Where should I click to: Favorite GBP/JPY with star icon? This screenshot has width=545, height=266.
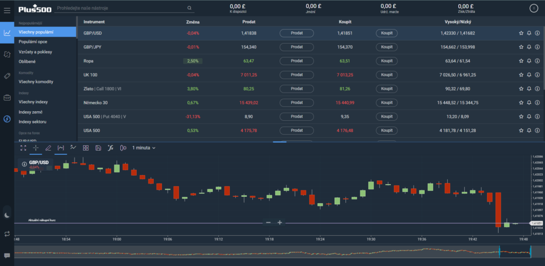point(521,47)
